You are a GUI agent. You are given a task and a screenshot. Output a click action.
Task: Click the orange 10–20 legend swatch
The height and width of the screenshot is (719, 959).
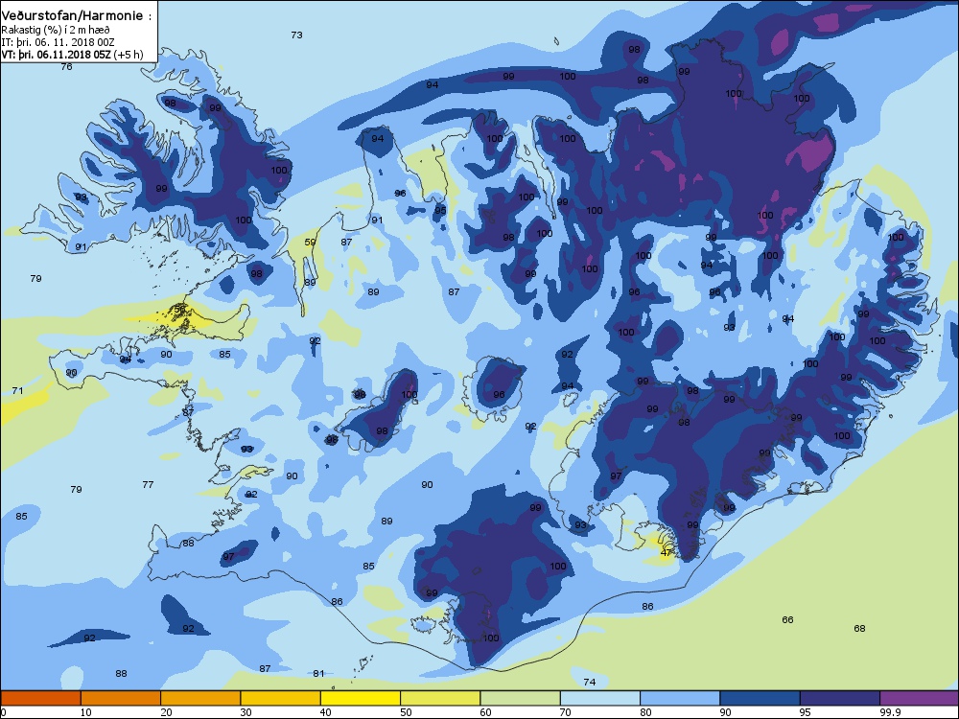coord(121,698)
